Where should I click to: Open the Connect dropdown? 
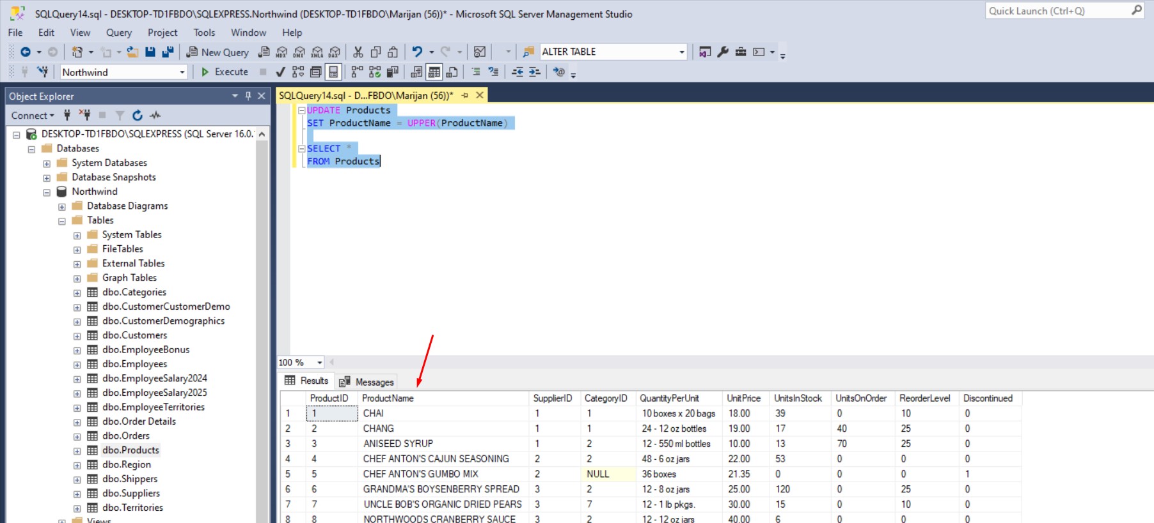pyautogui.click(x=33, y=116)
